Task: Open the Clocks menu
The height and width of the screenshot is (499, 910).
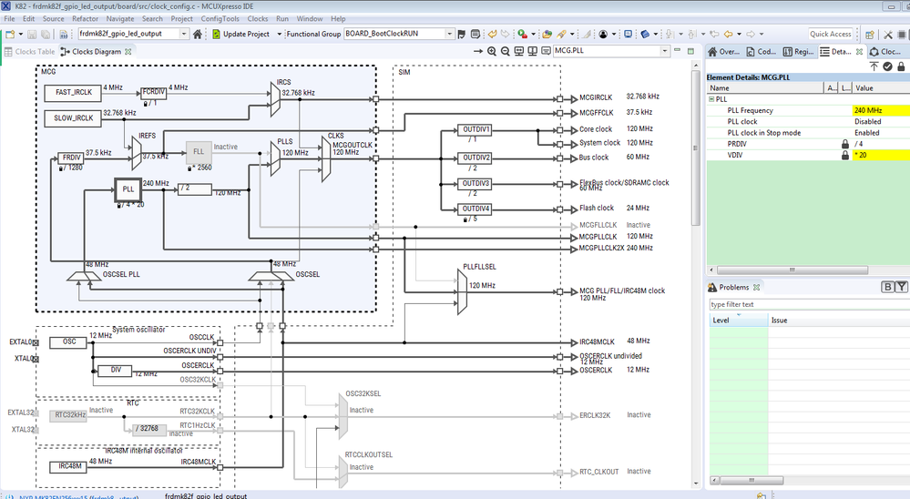Action: coord(258,18)
